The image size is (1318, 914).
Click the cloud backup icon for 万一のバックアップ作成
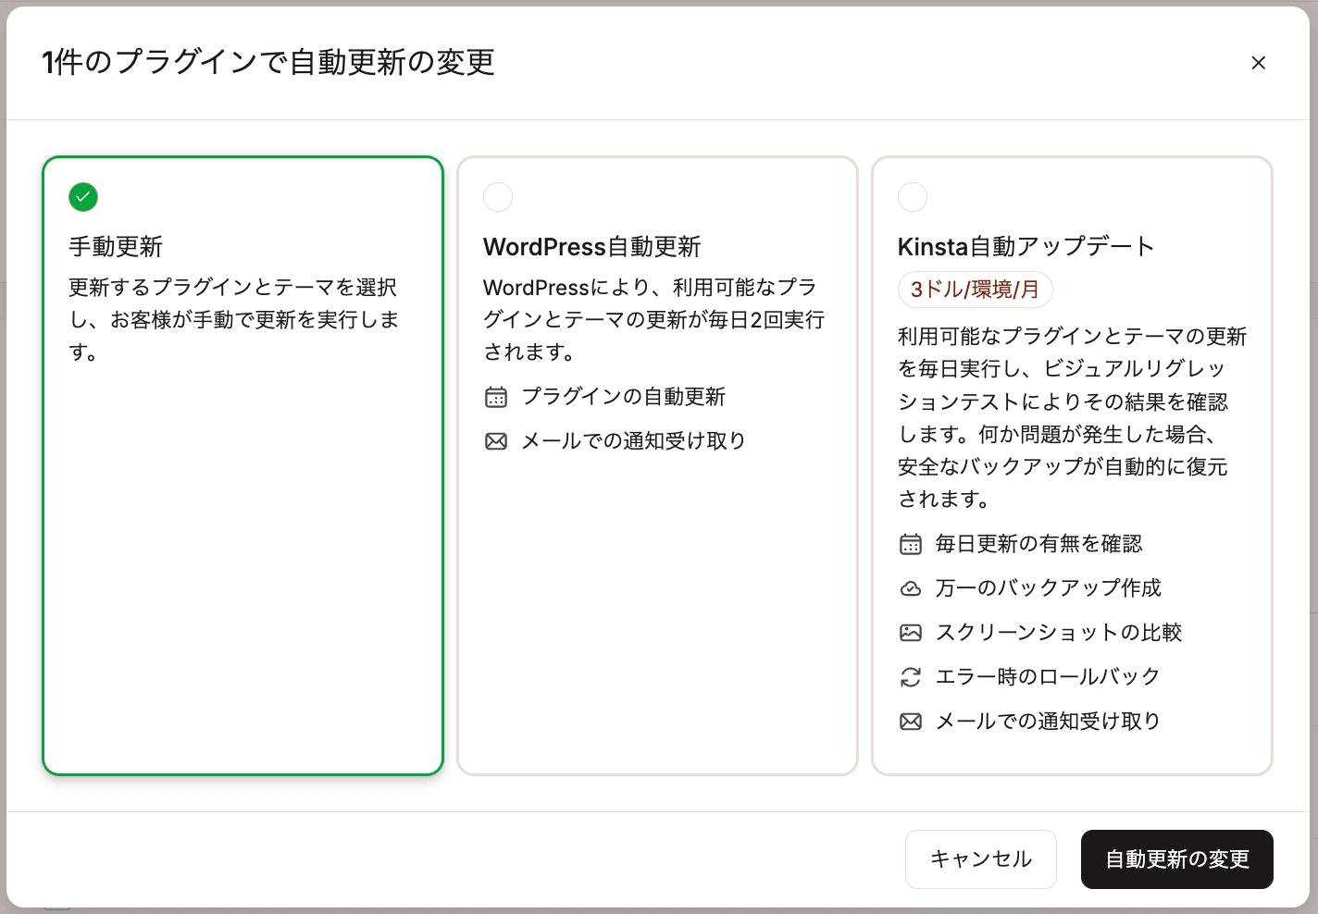(911, 587)
